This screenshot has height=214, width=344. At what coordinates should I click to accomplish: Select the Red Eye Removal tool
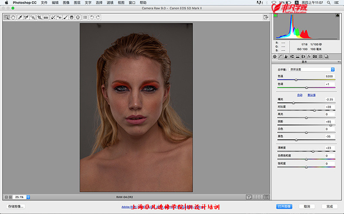tap(59, 17)
